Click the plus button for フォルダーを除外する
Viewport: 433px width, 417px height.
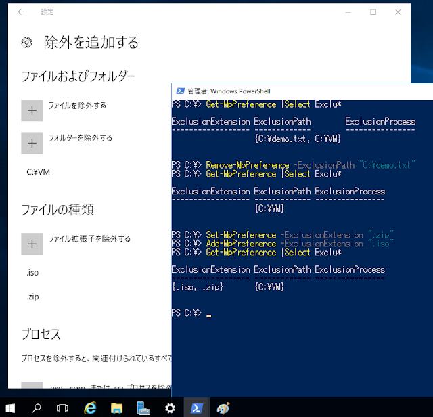click(32, 143)
